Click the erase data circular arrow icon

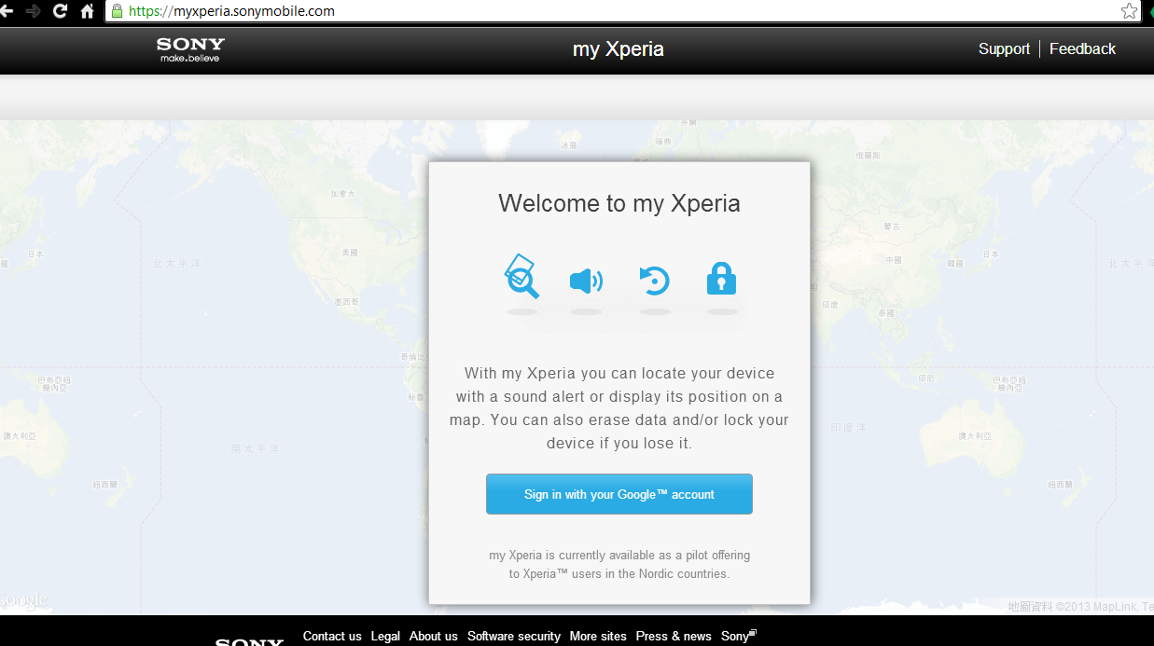pyautogui.click(x=654, y=280)
